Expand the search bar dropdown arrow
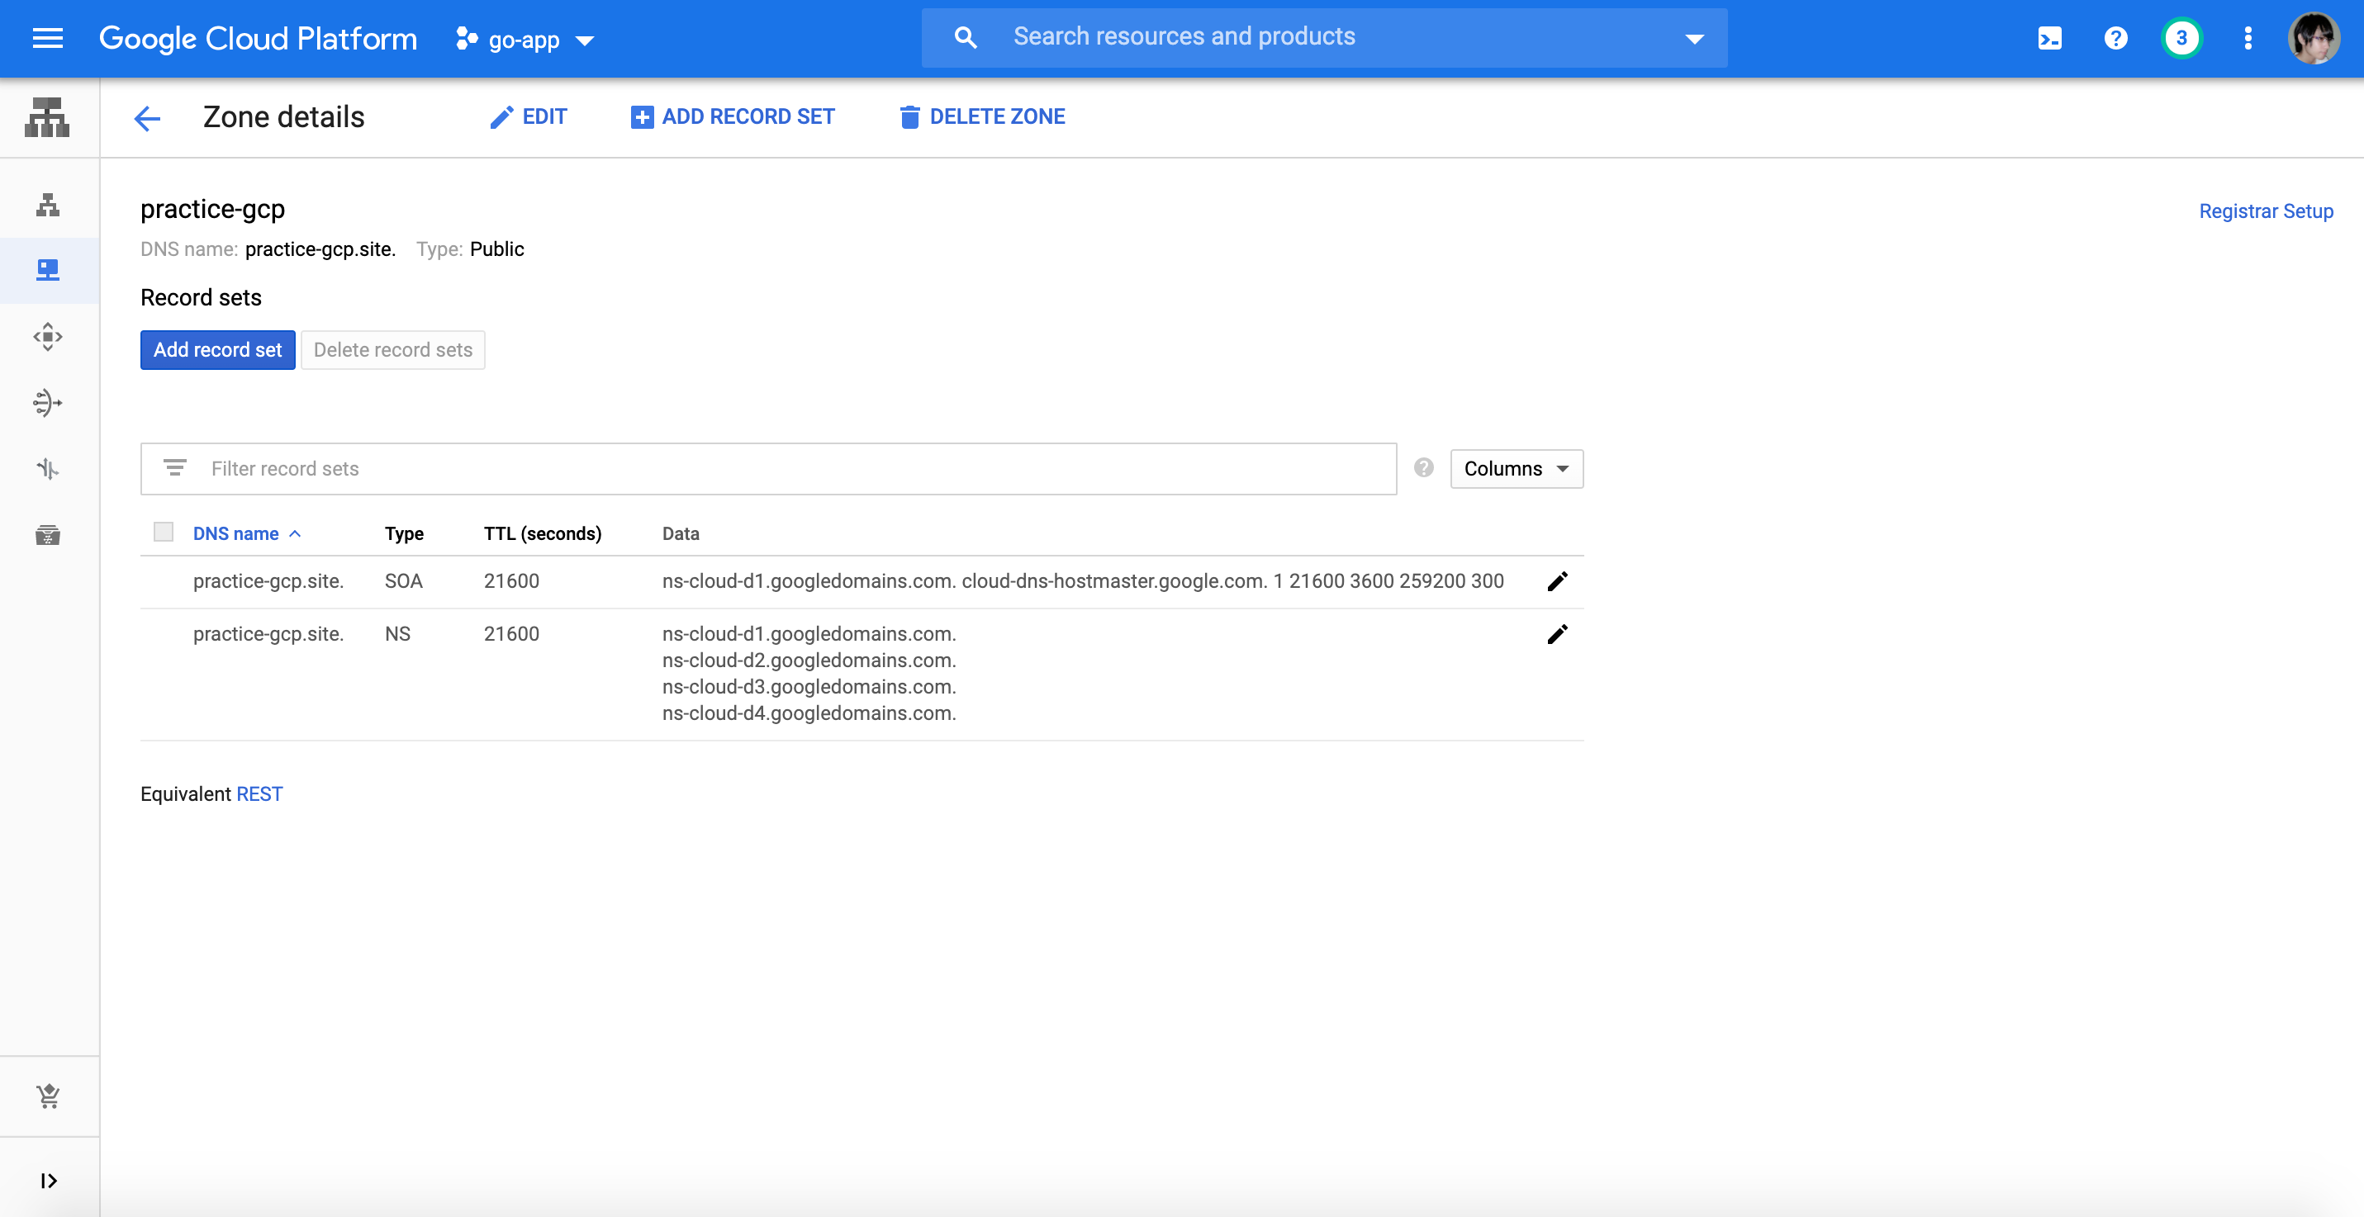 [1694, 39]
